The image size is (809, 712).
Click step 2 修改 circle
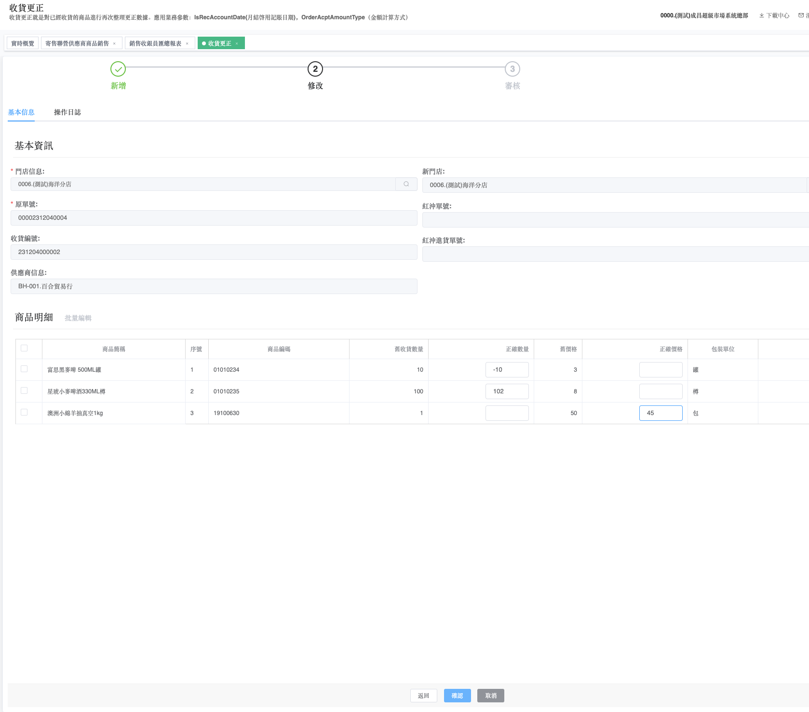[x=315, y=69]
